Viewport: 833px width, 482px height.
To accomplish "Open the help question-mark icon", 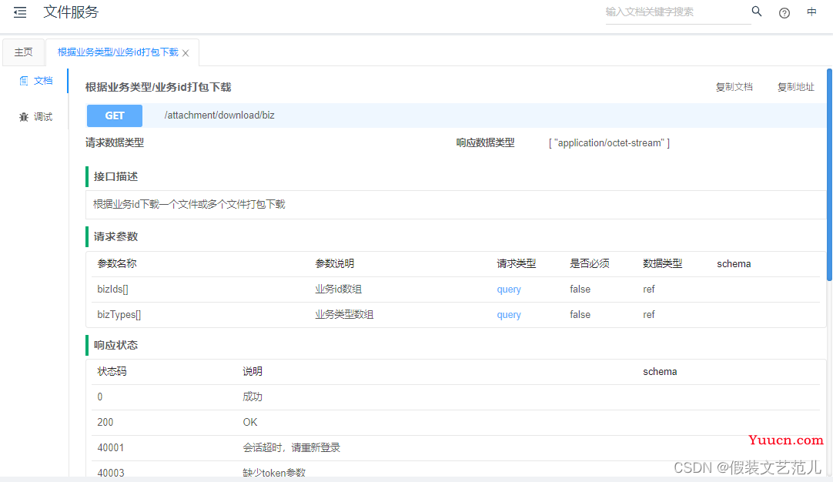I will click(x=784, y=13).
